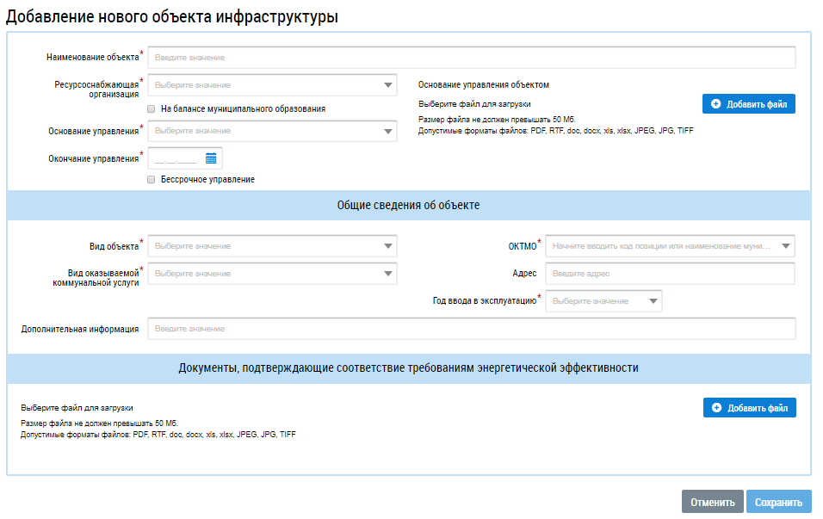Open the calendar picker for Окончание управления
Viewport: 823px width, 519px height.
(x=211, y=158)
